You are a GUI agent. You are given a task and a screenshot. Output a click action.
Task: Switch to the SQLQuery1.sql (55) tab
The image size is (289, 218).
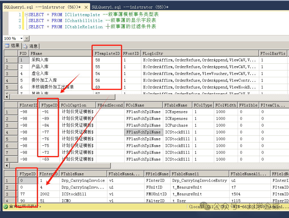click(x=130, y=7)
